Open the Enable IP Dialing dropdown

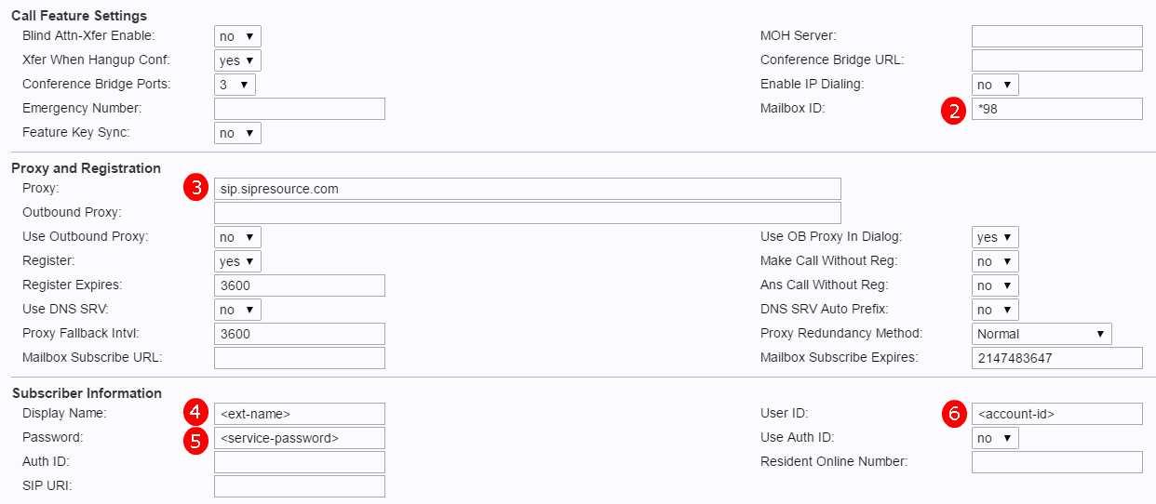995,85
